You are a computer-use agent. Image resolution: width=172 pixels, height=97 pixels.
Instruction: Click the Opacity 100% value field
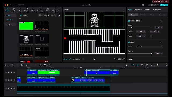click(x=157, y=53)
